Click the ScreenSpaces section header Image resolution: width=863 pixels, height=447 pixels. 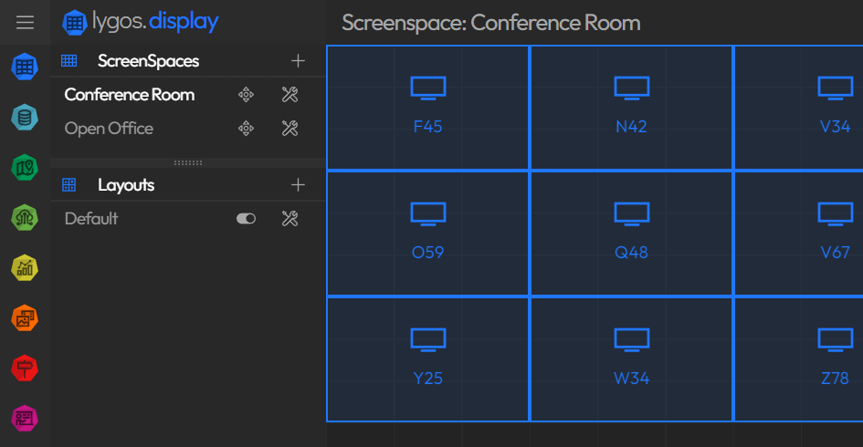point(149,61)
